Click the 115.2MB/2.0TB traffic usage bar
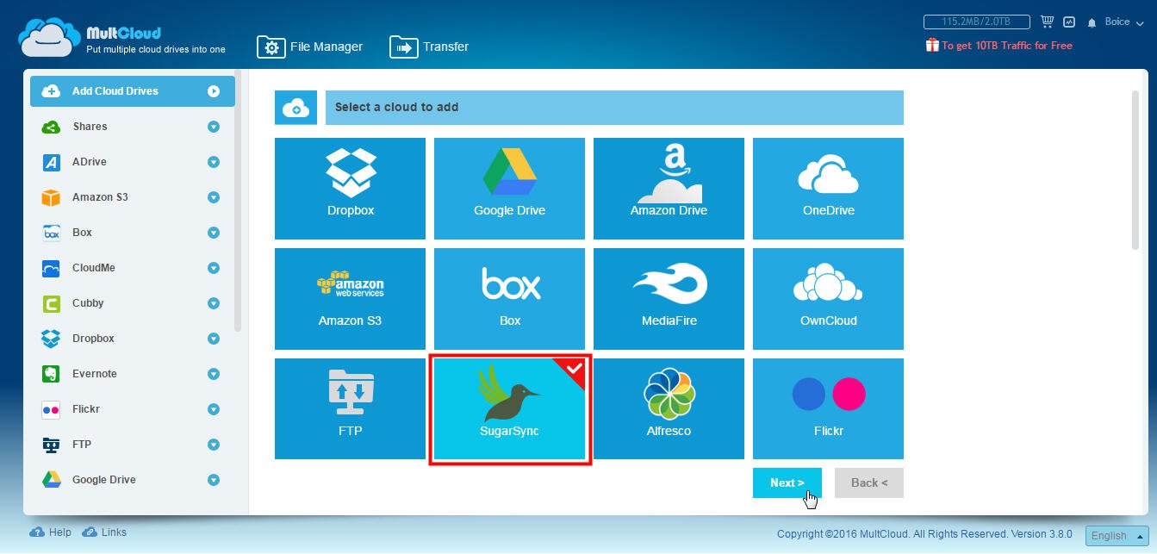This screenshot has height=554, width=1157. (x=979, y=22)
